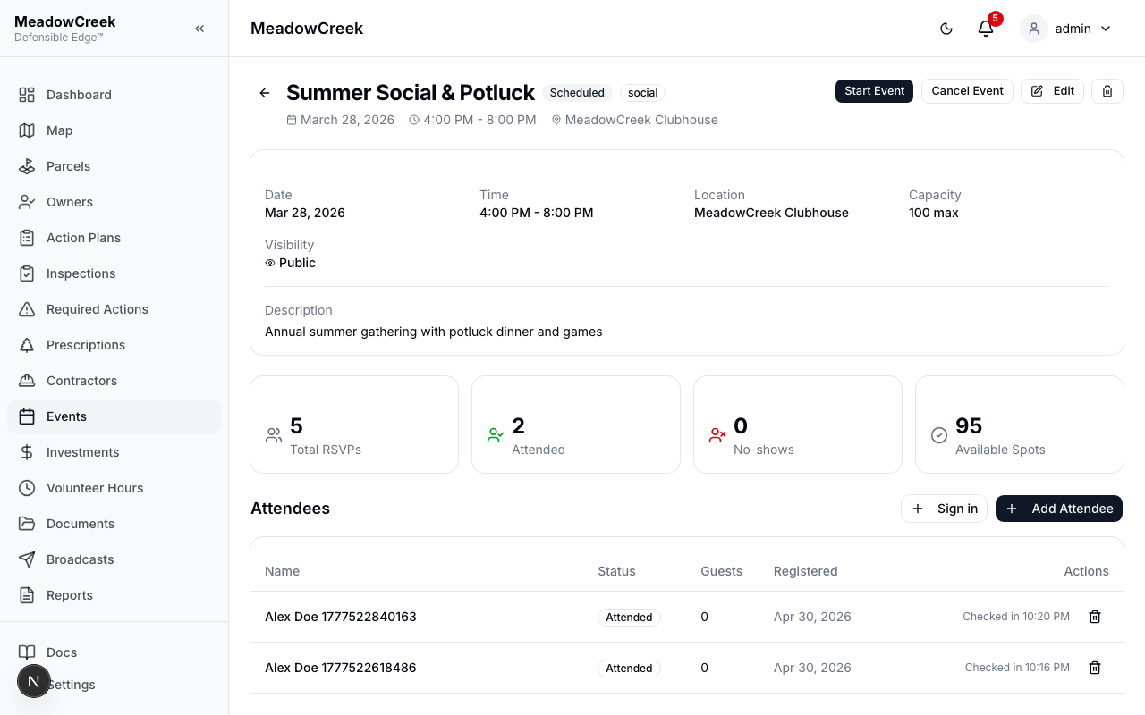Click the Scheduled status badge
1145x715 pixels.
click(x=577, y=93)
